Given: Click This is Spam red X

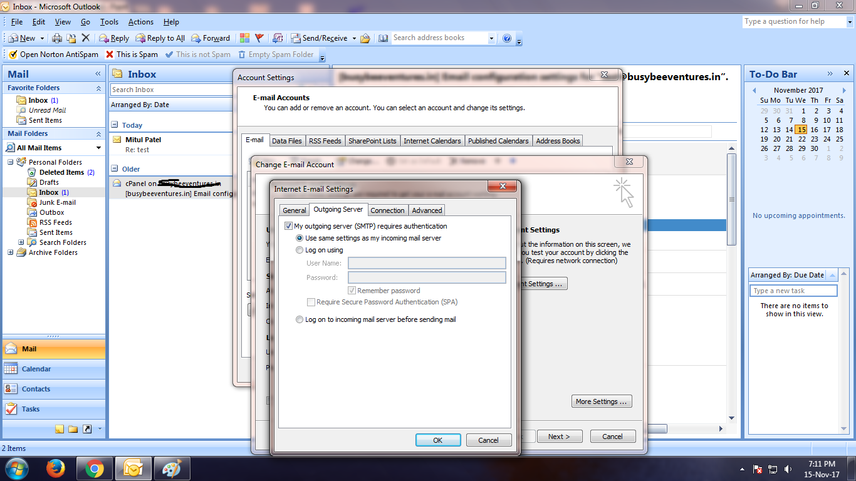Looking at the screenshot, I should 132,54.
